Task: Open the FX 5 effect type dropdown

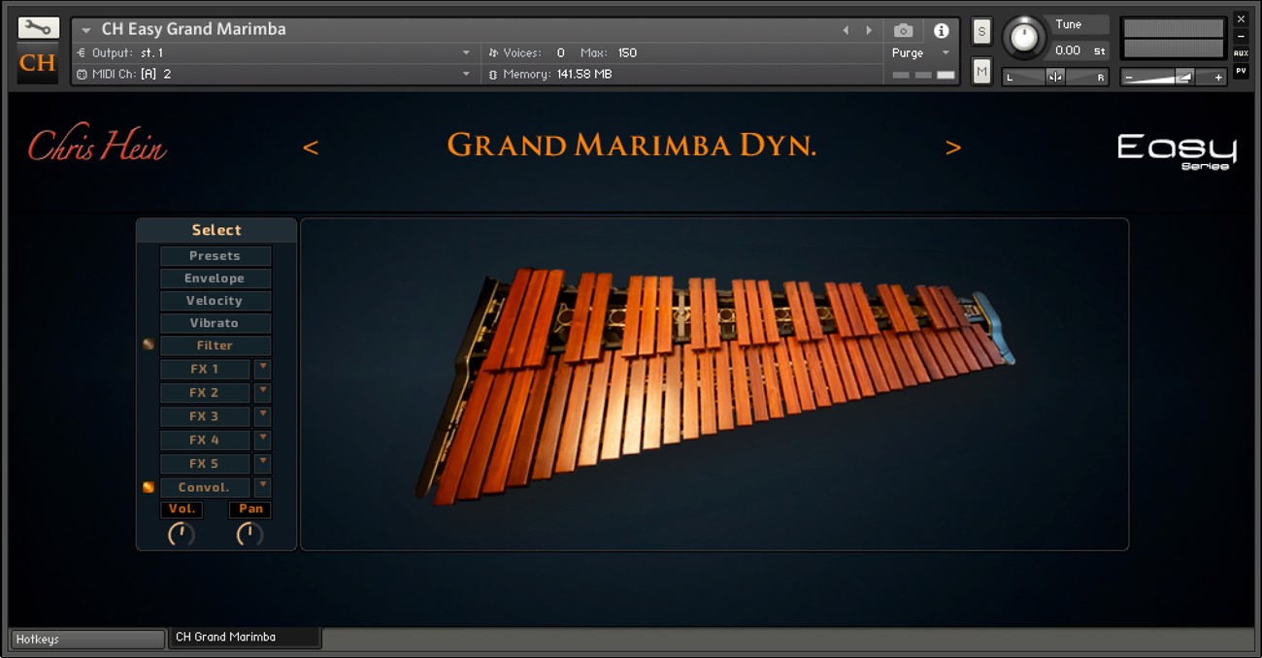Action: [x=263, y=464]
